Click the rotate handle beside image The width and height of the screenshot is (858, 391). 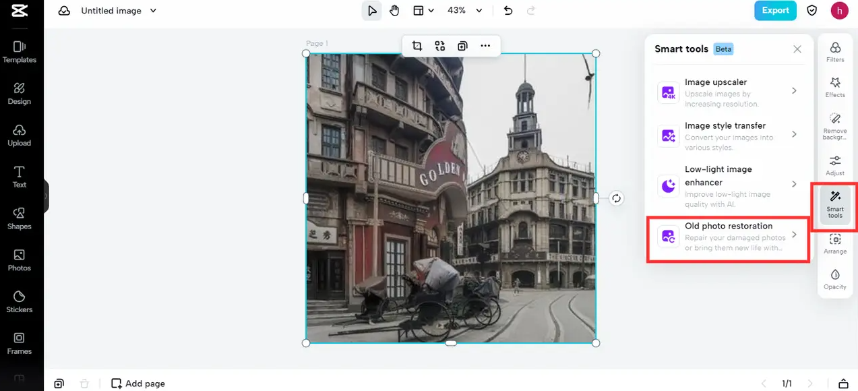point(616,198)
